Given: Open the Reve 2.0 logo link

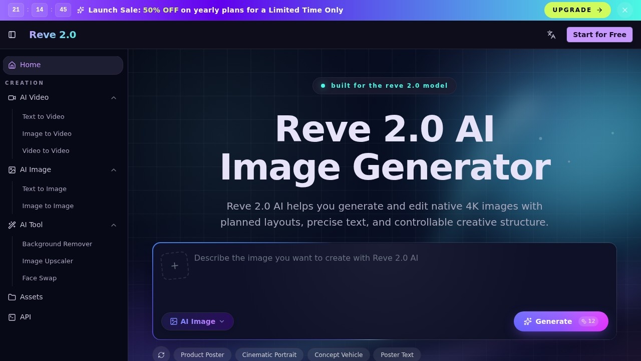Looking at the screenshot, I should [x=53, y=35].
